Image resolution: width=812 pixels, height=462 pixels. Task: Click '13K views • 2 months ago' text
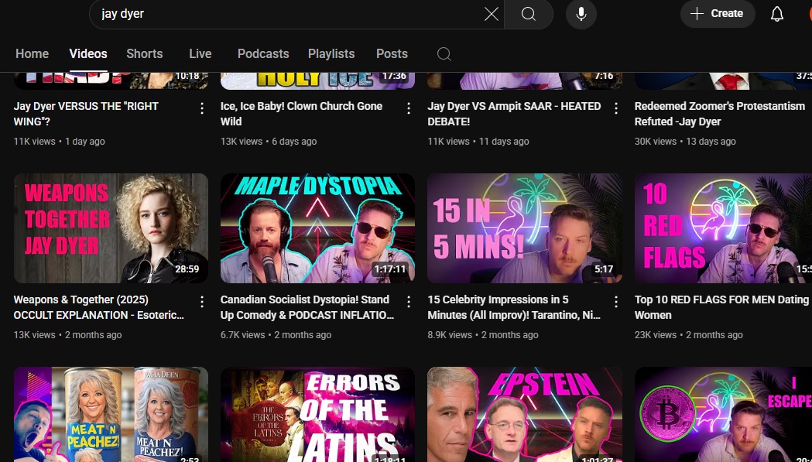67,335
